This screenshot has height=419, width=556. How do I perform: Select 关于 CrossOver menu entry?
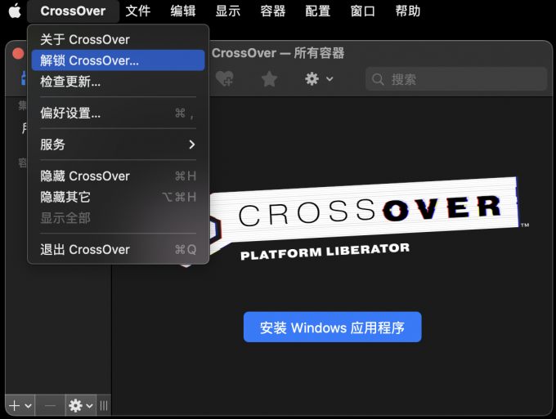[x=118, y=39]
